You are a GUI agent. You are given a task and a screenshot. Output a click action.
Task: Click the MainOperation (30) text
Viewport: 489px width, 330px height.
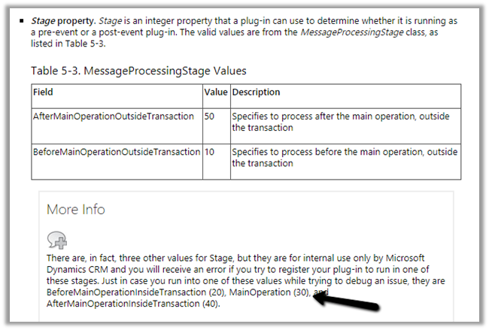pos(260,291)
